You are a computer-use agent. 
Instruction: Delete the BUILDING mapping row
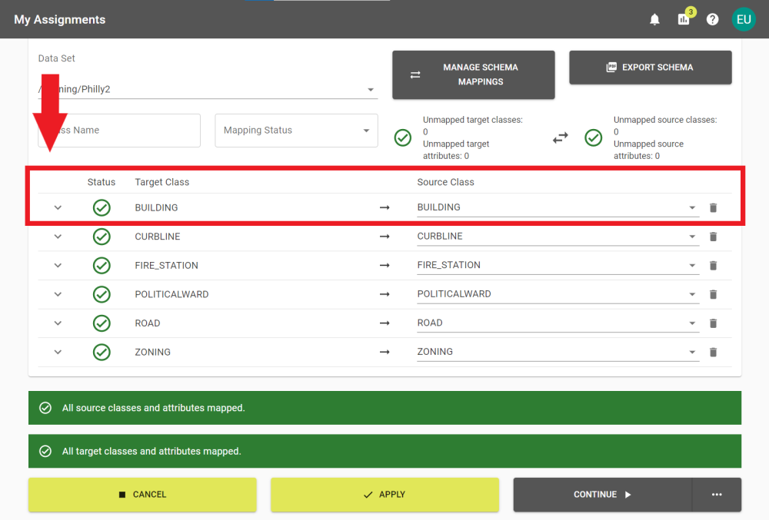point(713,207)
